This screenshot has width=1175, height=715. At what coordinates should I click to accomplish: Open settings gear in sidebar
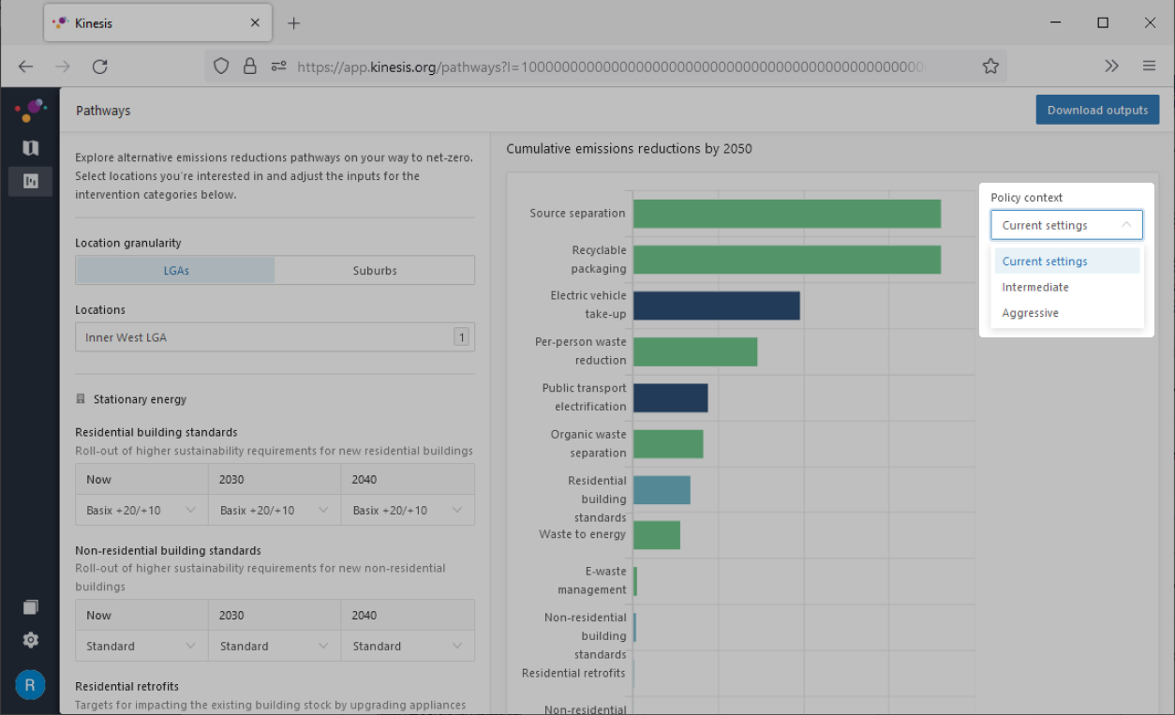(30, 640)
